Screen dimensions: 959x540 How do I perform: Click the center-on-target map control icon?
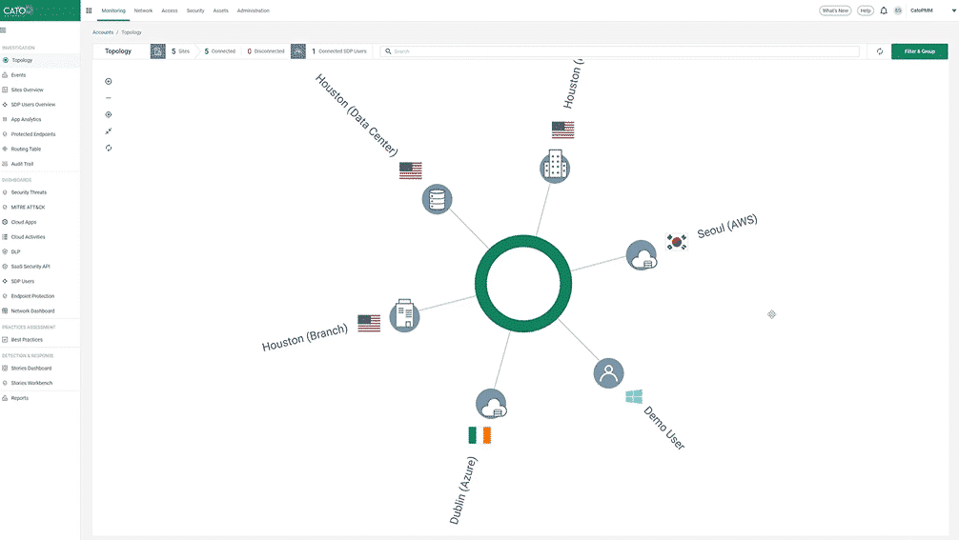(x=109, y=114)
